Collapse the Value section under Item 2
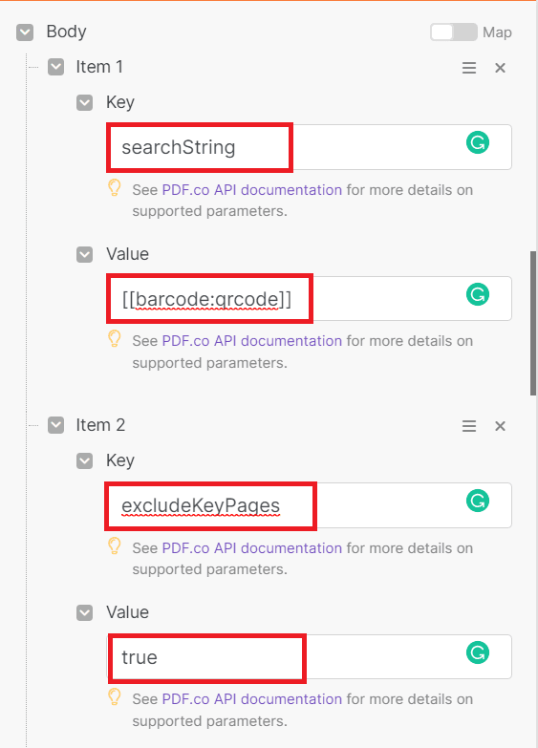538x748 pixels. (x=84, y=612)
